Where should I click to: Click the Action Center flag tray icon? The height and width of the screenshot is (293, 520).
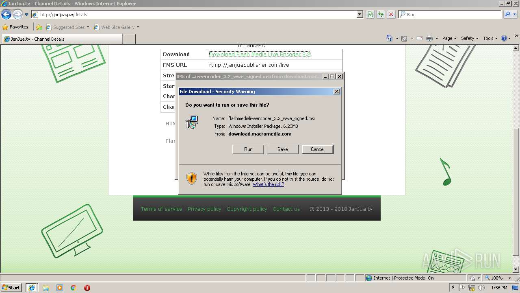[x=462, y=288]
